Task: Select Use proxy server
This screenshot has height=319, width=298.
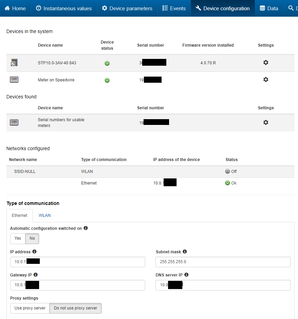Action: point(30,308)
